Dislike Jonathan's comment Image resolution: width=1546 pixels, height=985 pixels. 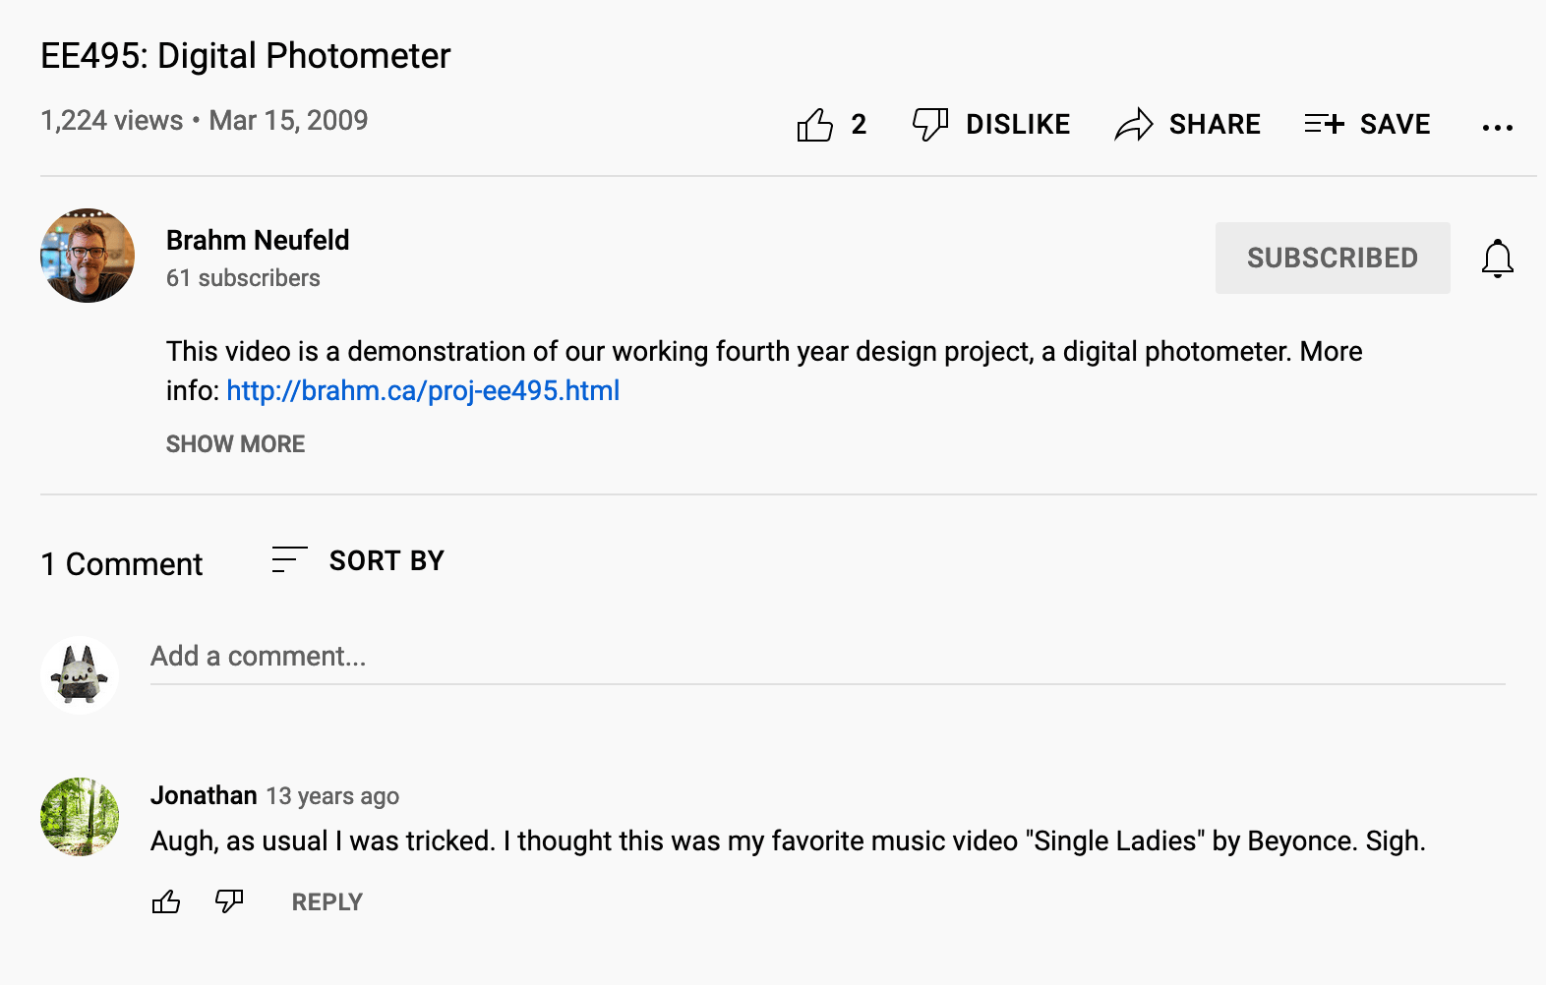click(x=229, y=901)
